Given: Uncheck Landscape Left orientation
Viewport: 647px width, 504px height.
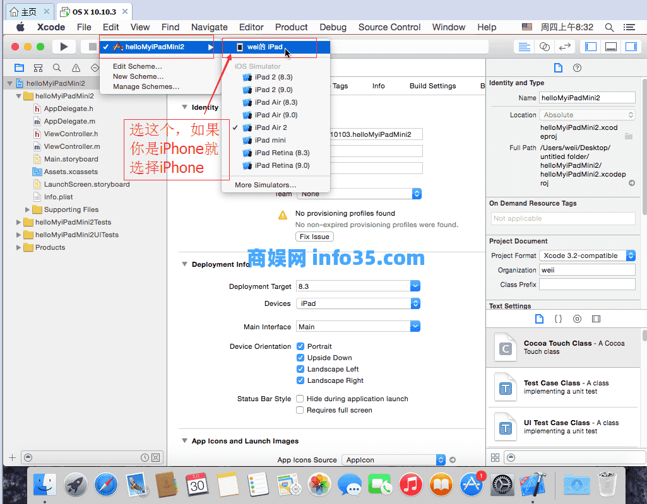Looking at the screenshot, I should pos(300,369).
